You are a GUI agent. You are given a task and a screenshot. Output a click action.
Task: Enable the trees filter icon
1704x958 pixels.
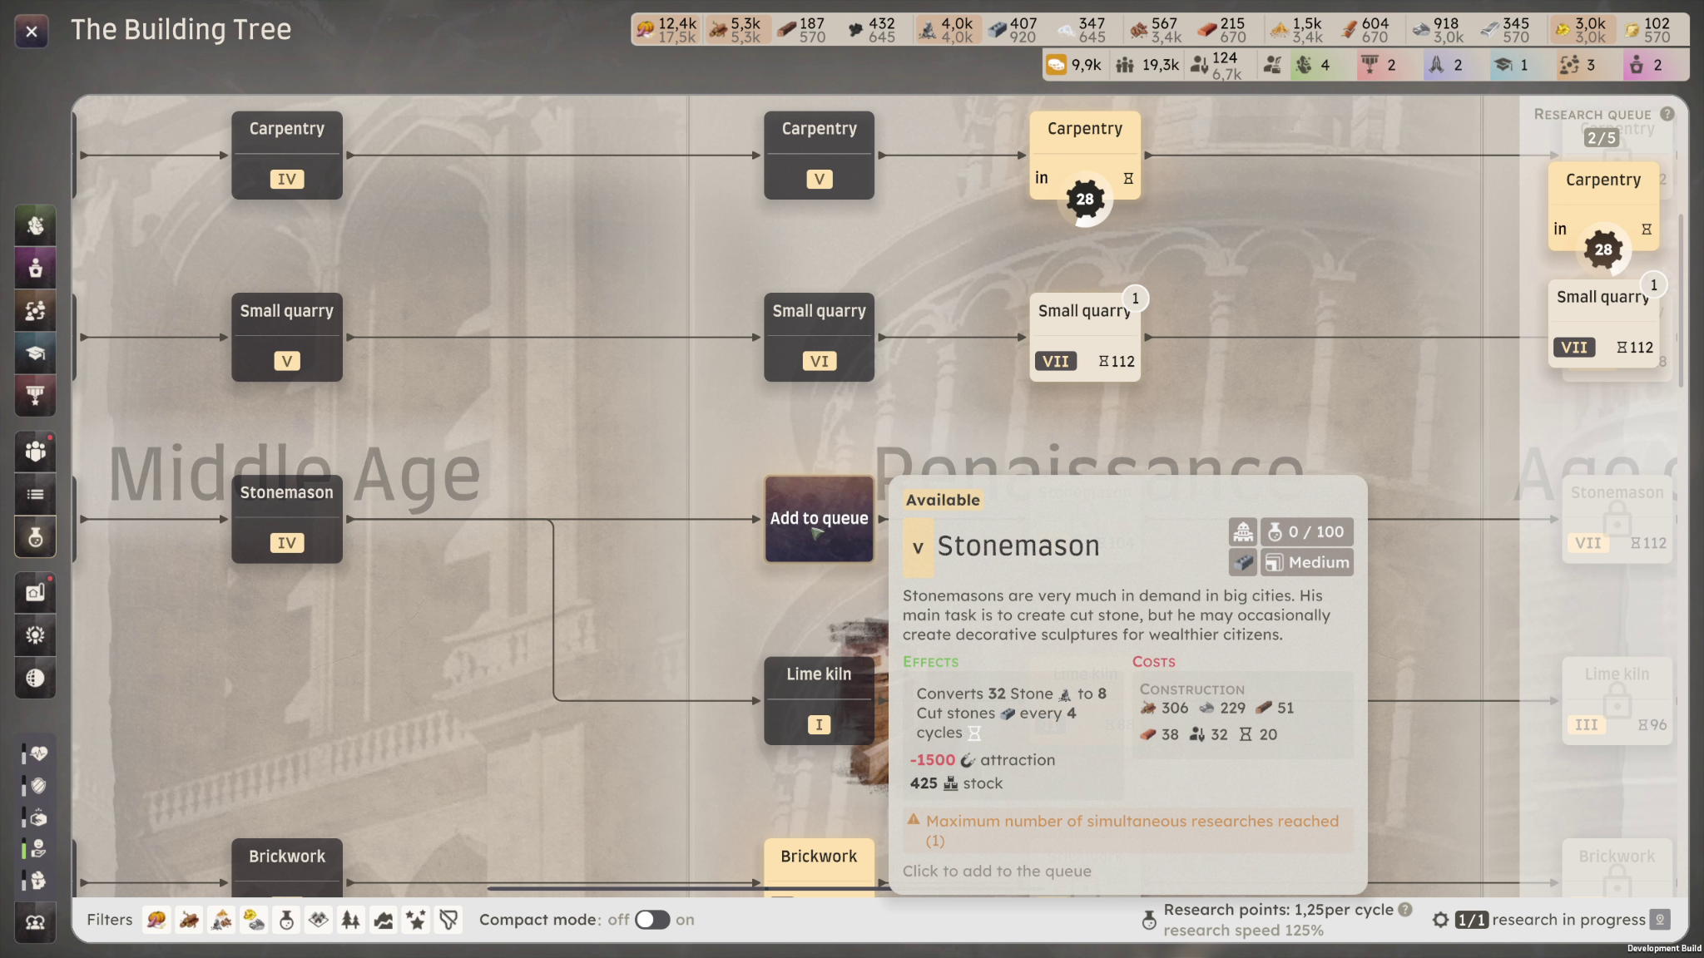point(351,920)
